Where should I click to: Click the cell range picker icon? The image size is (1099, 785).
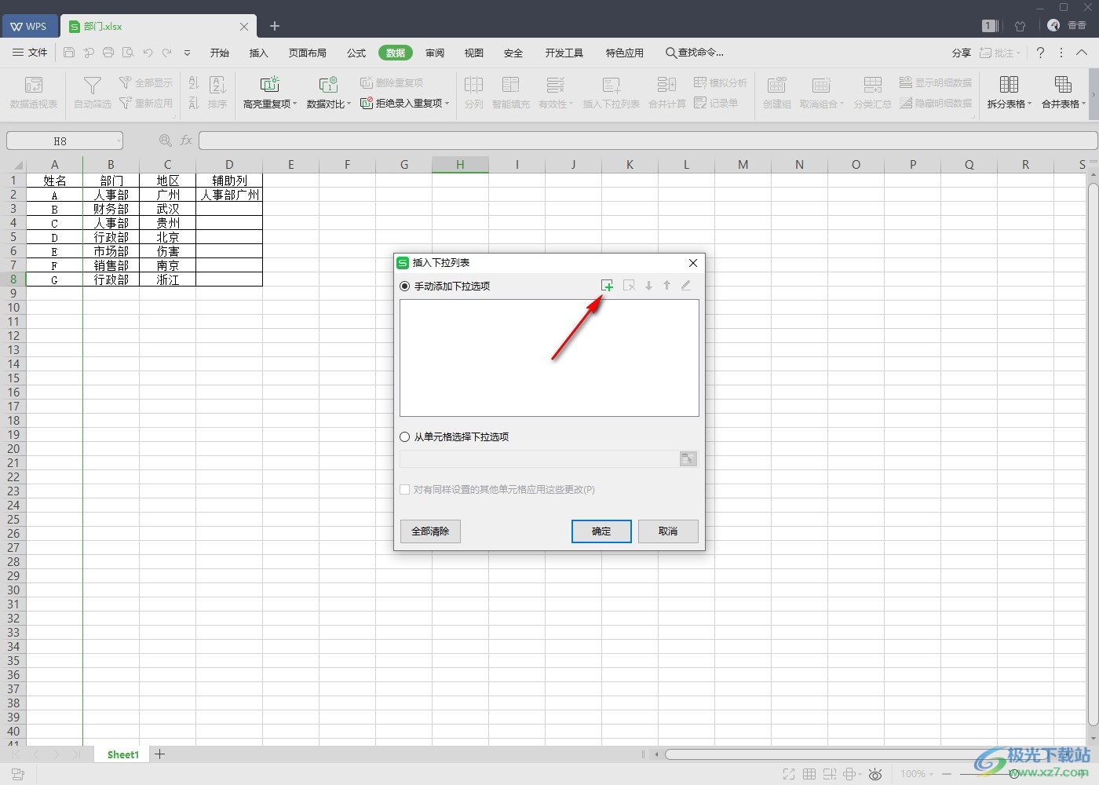tap(688, 459)
